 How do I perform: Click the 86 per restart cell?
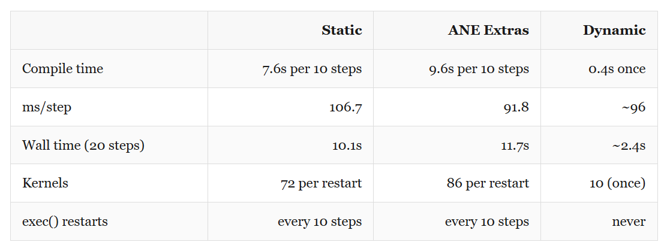click(488, 183)
